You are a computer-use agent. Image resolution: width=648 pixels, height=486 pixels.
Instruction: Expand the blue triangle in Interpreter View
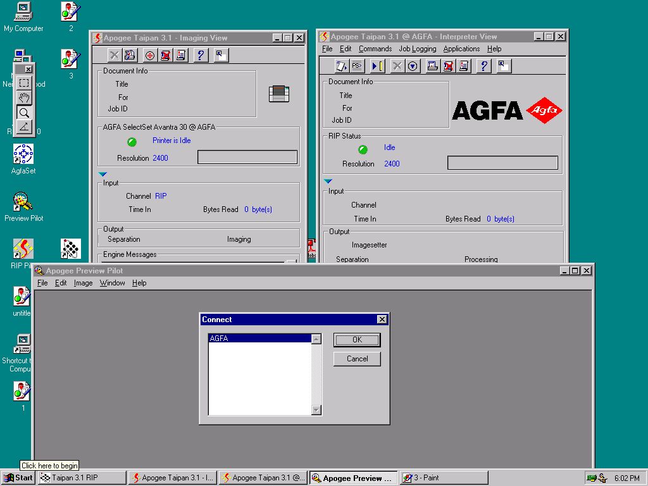point(328,181)
